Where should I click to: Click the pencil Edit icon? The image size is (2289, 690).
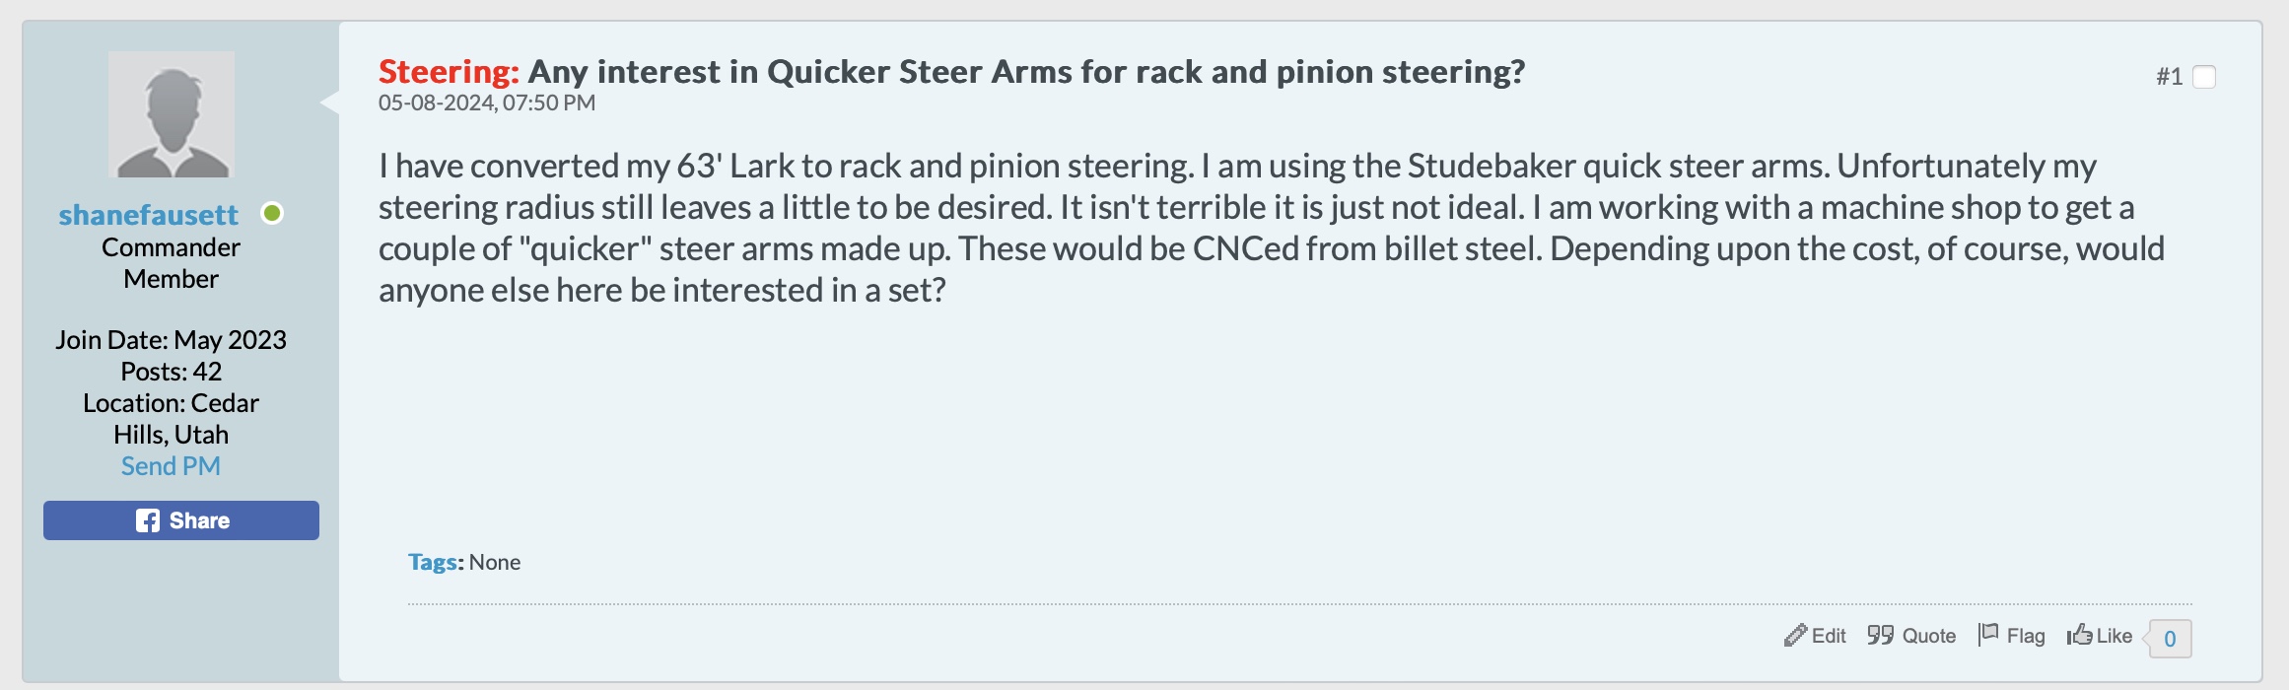[1795, 636]
